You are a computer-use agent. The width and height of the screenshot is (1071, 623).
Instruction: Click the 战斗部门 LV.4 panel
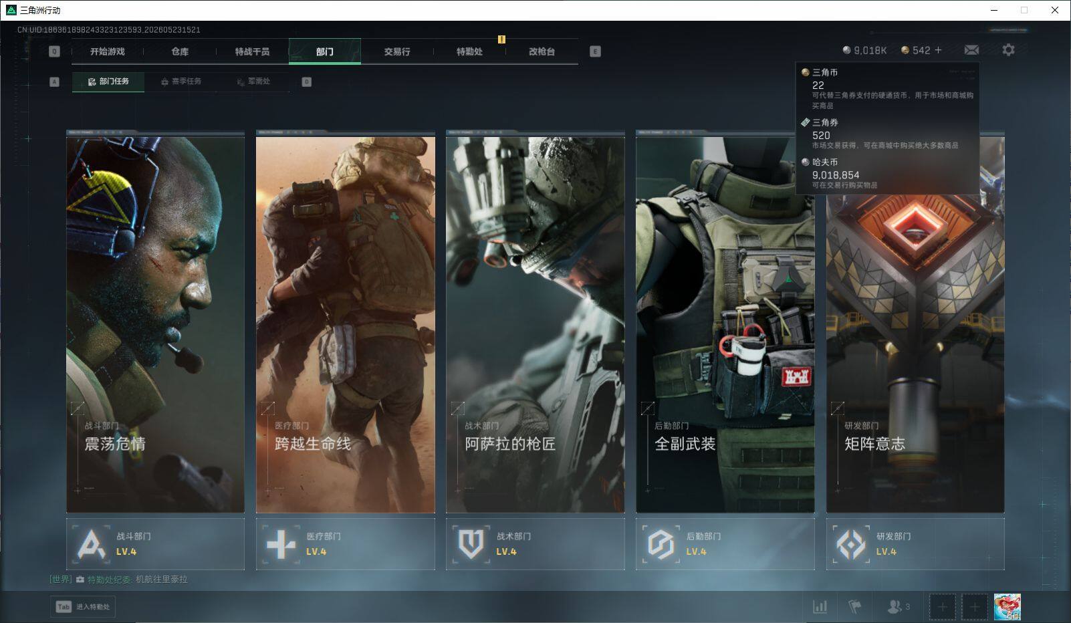[155, 544]
